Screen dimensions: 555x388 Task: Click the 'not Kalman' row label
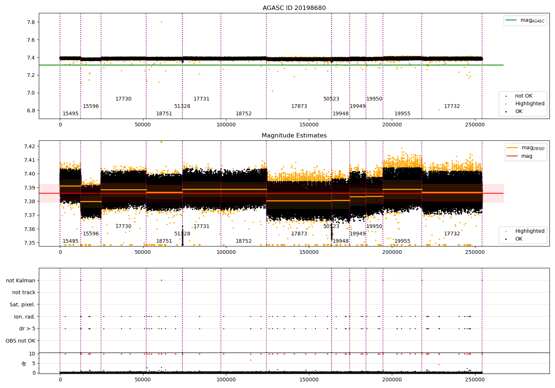pyautogui.click(x=21, y=280)
